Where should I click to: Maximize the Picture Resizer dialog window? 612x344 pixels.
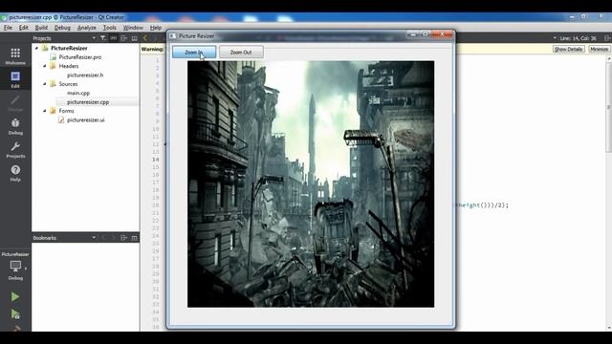pos(425,34)
